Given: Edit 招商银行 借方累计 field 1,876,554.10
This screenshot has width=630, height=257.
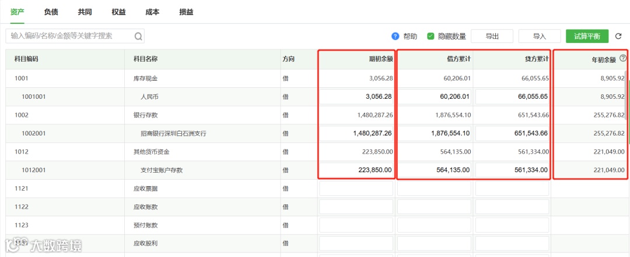Looking at the screenshot, I should coord(435,134).
